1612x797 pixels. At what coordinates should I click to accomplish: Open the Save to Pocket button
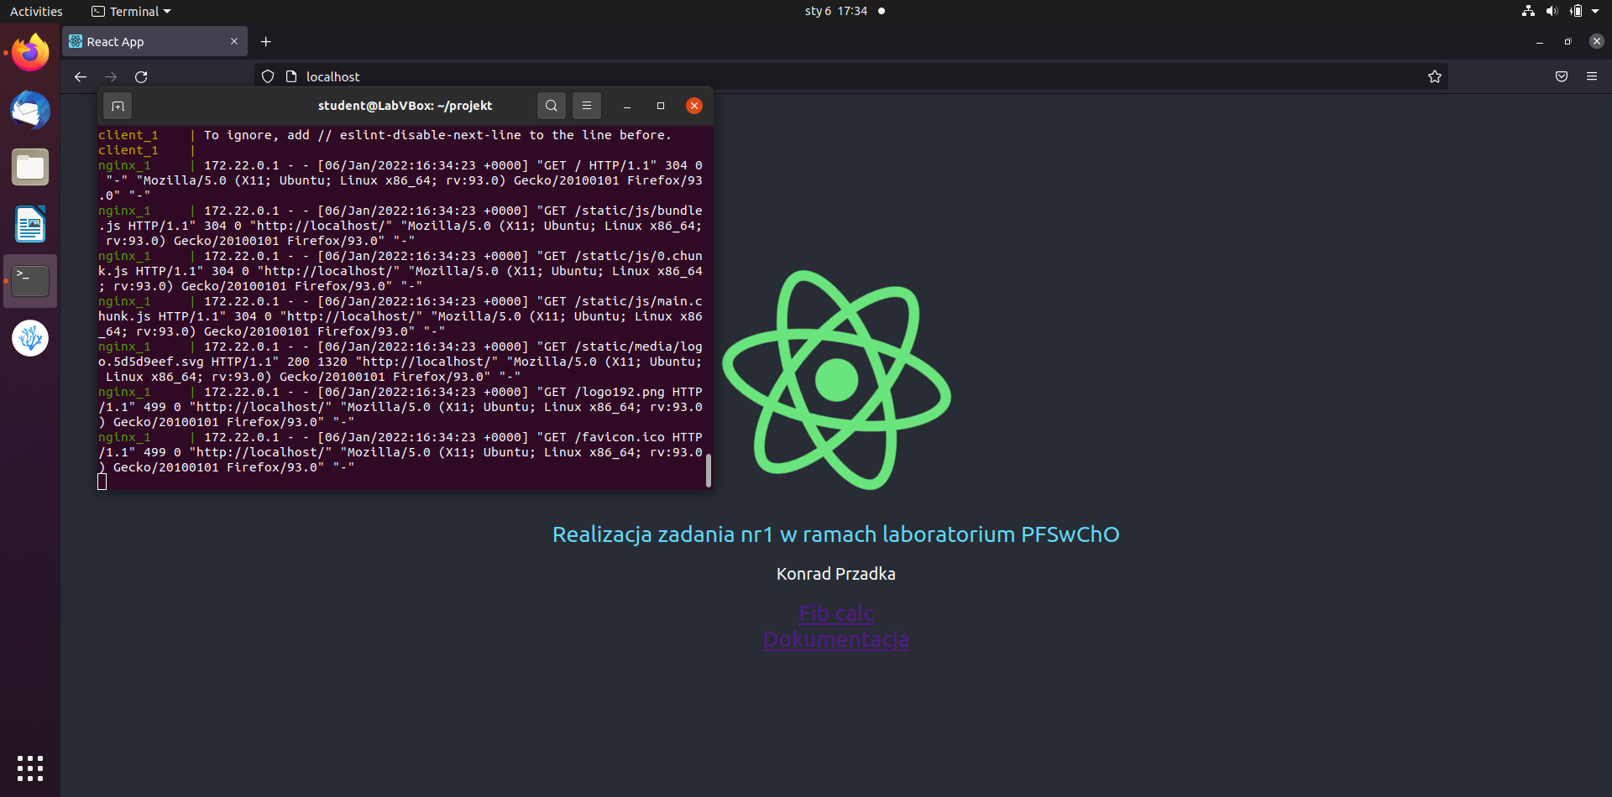(1562, 76)
